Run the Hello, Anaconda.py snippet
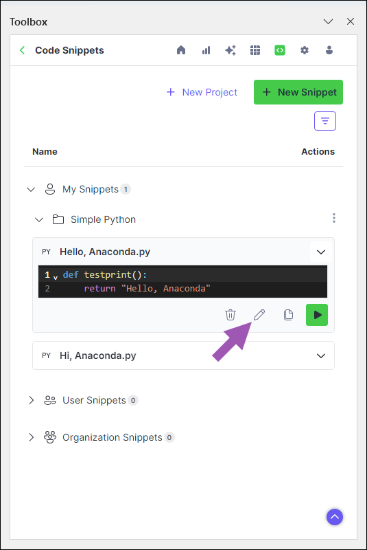The height and width of the screenshot is (550, 367). [x=317, y=315]
